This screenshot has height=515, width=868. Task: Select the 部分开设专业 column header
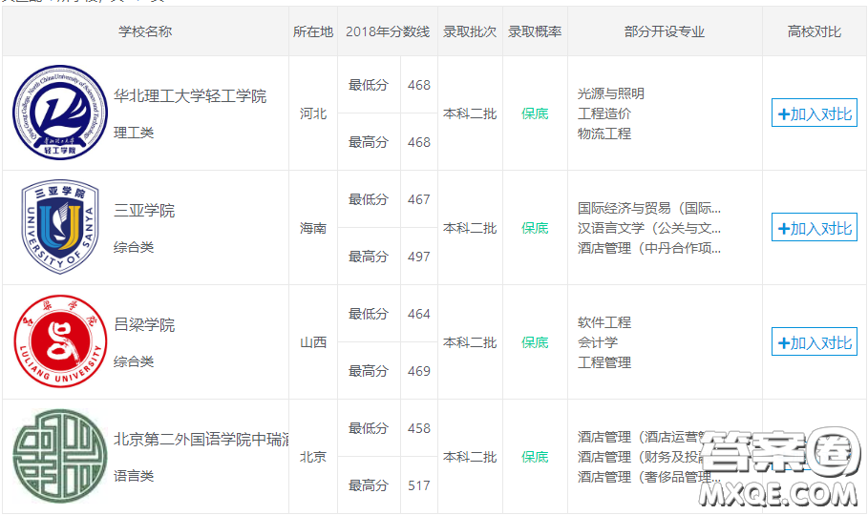tap(665, 31)
